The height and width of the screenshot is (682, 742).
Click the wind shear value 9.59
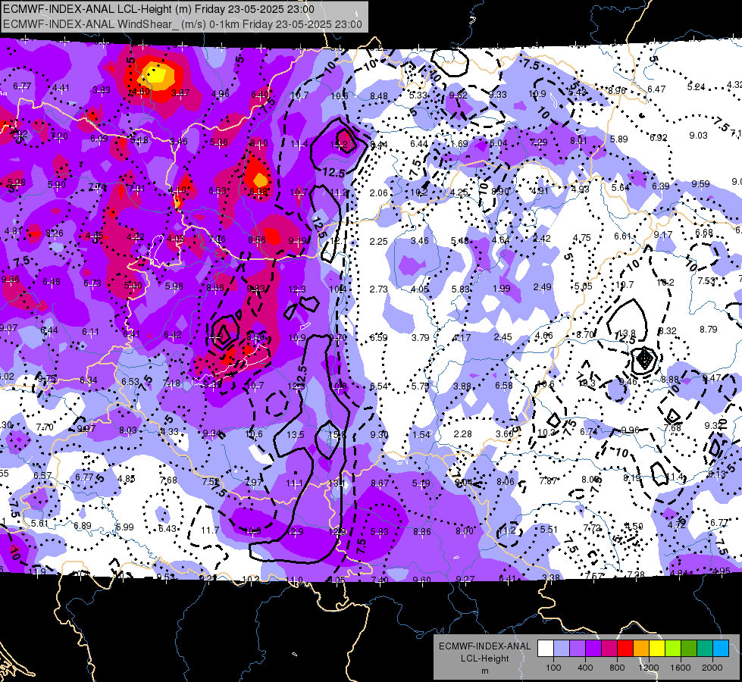pyautogui.click(x=701, y=183)
